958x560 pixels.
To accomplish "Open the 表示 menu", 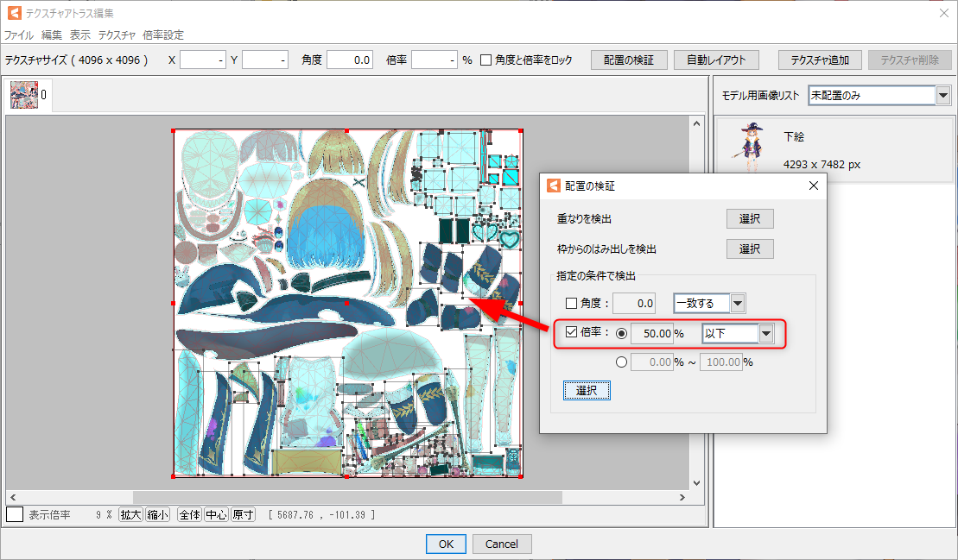I will (x=80, y=35).
